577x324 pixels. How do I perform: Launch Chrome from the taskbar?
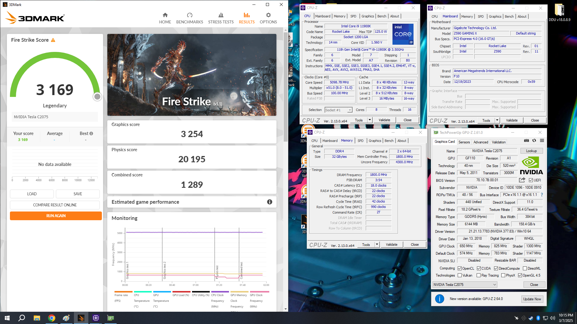point(51,318)
